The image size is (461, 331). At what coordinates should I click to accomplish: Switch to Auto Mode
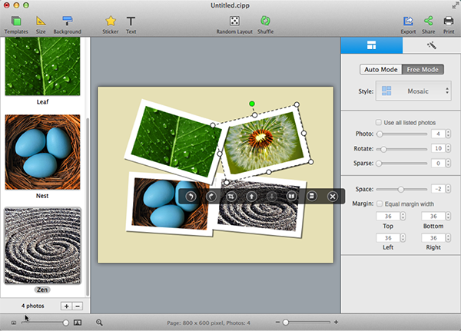click(381, 70)
